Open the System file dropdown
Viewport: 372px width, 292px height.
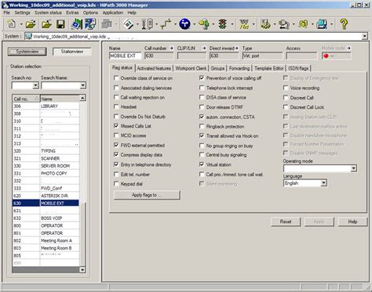pos(365,37)
